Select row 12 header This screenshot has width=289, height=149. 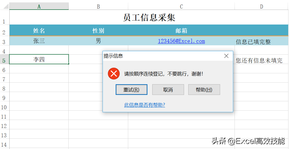pos(5,125)
